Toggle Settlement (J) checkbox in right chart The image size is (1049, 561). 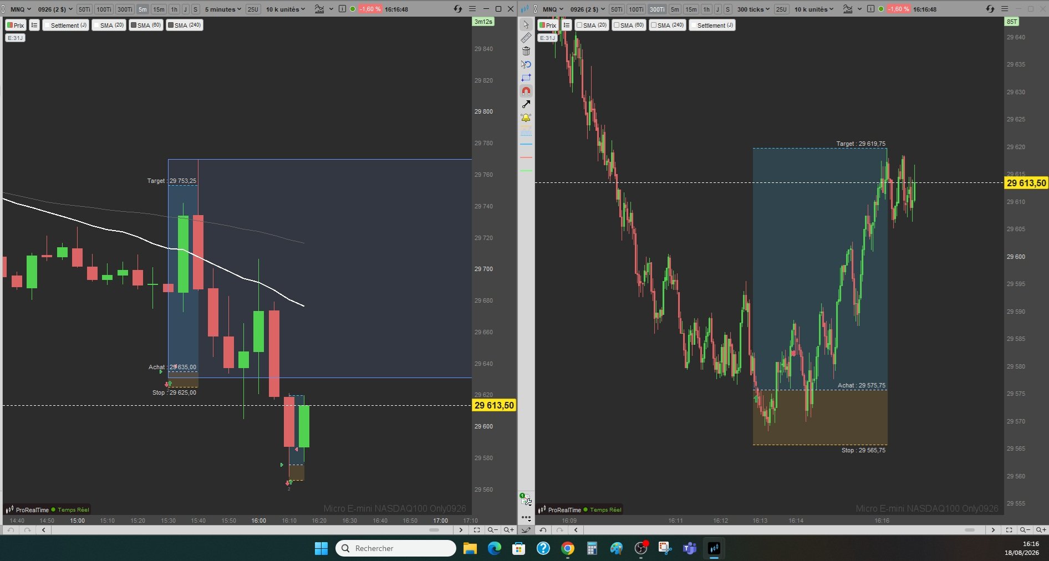(x=694, y=25)
